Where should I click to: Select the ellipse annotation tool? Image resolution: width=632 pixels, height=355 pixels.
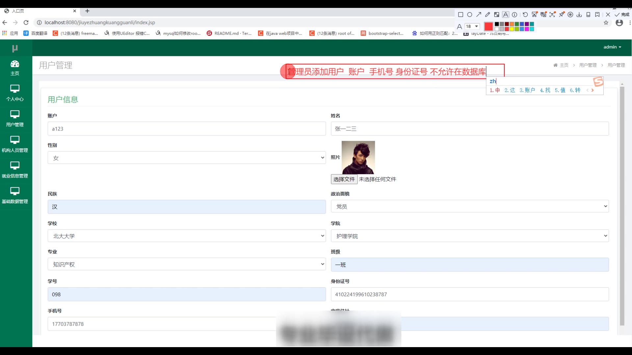[x=470, y=14]
